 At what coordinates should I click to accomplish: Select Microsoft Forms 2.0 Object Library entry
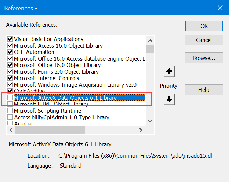click(x=56, y=72)
